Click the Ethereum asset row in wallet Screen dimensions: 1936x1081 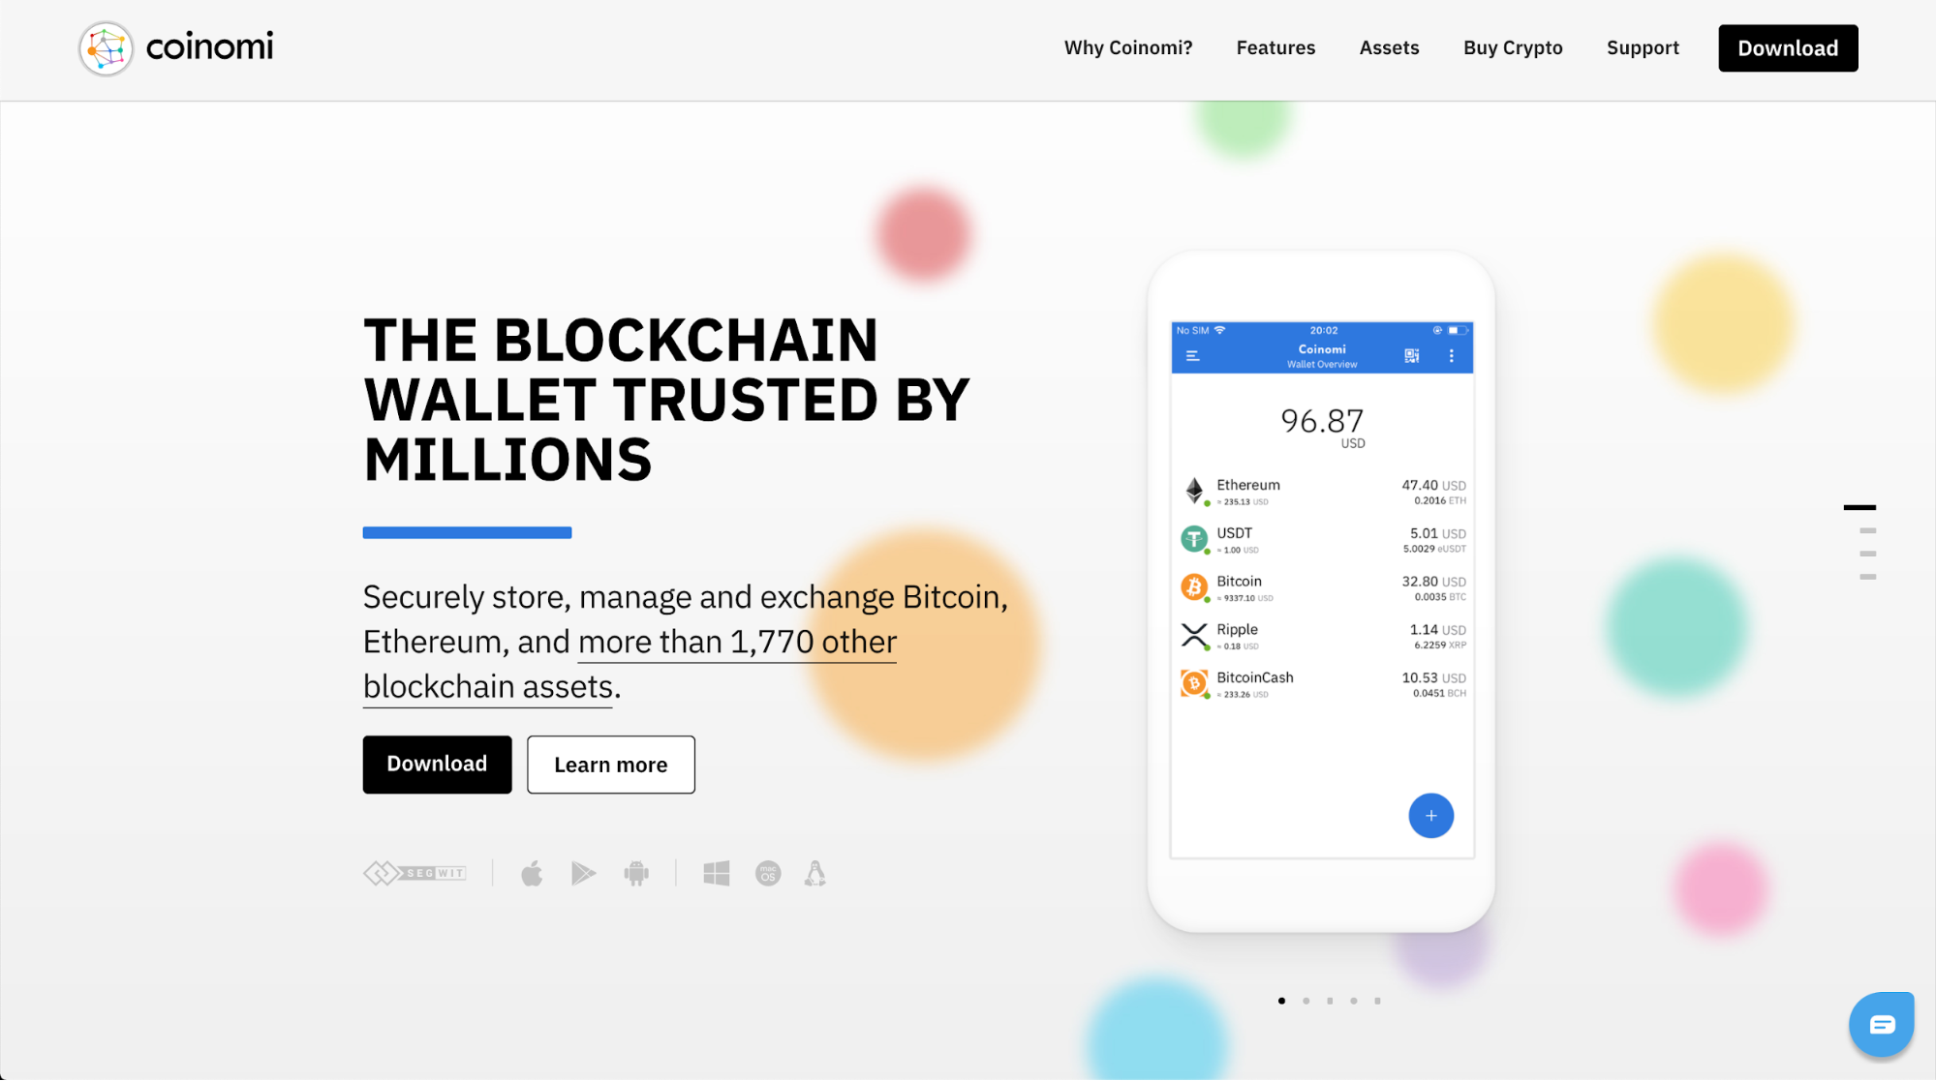pyautogui.click(x=1320, y=492)
